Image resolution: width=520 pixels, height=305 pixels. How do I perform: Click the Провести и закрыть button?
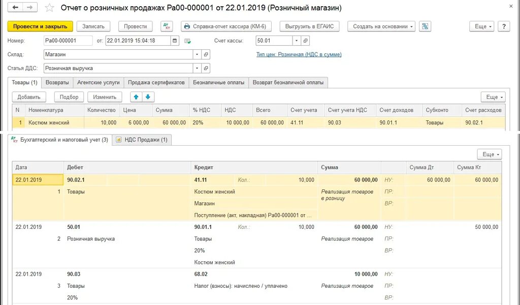40,26
